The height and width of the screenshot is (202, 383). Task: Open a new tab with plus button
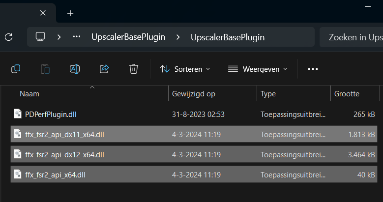[70, 13]
